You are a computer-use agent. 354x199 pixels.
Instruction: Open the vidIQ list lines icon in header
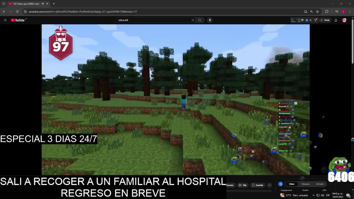pyautogui.click(x=311, y=20)
